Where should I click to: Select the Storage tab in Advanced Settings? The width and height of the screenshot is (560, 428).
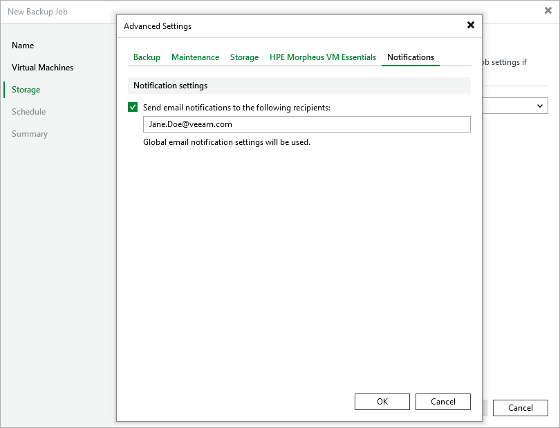click(244, 57)
